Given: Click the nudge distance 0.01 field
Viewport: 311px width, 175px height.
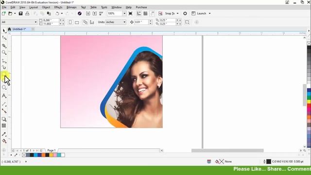Looking at the screenshot, I should click(141, 22).
